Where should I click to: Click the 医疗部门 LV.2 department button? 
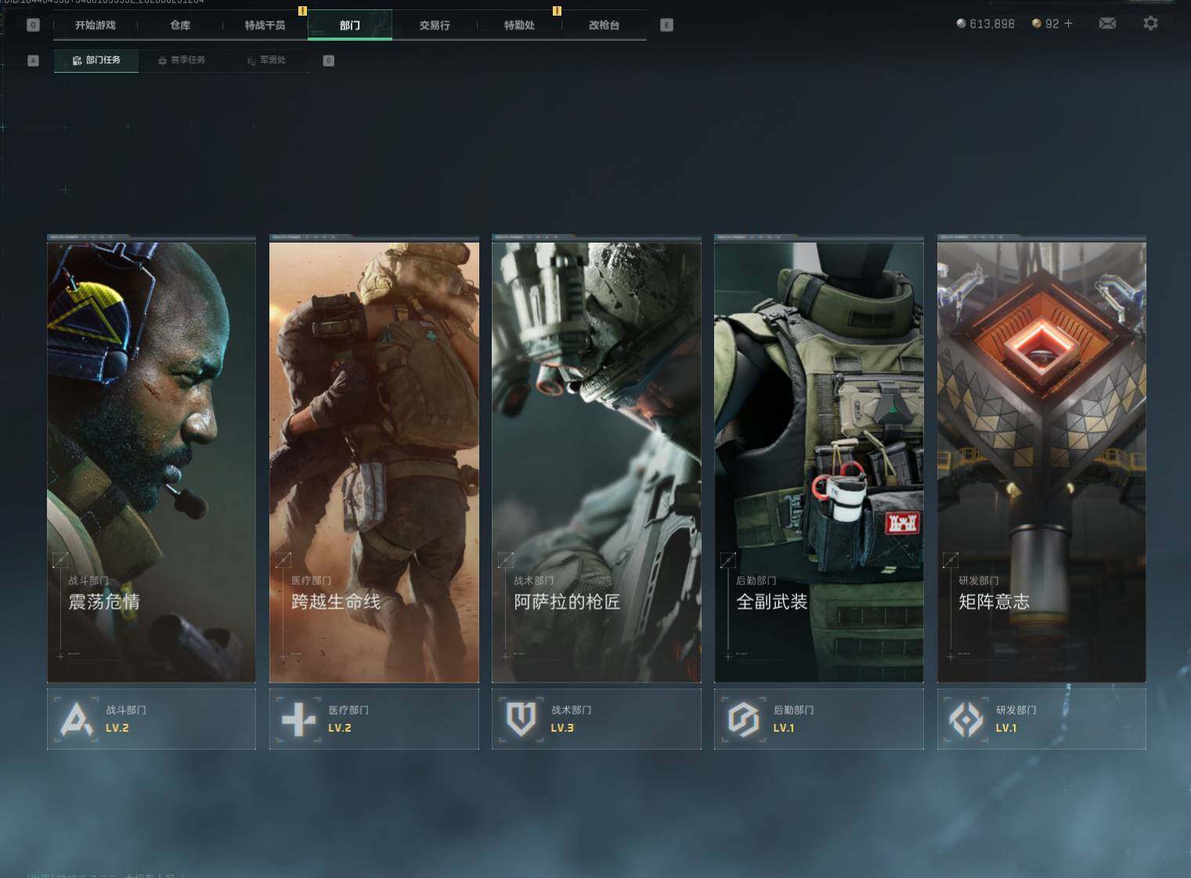coord(374,719)
